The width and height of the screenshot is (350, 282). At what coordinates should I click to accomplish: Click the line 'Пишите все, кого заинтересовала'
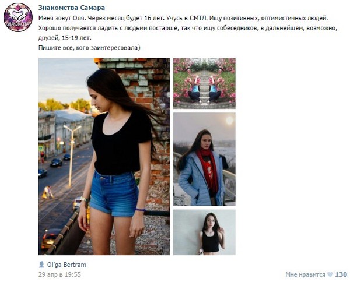click(89, 48)
